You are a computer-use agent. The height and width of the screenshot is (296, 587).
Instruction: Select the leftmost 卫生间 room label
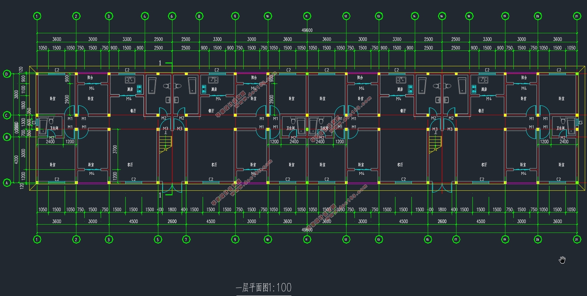click(54, 128)
